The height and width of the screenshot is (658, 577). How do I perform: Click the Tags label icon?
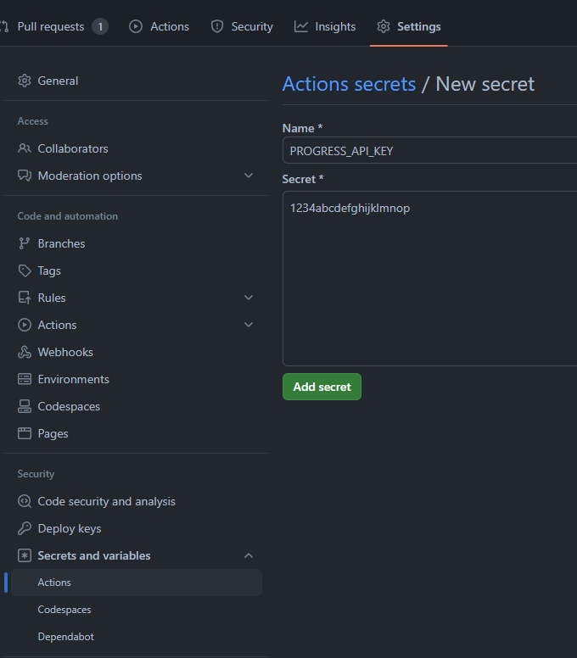click(x=25, y=270)
